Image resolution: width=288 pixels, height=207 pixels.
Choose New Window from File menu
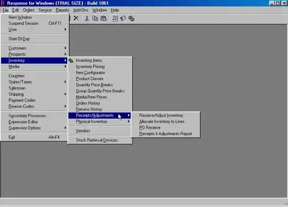[35, 17]
